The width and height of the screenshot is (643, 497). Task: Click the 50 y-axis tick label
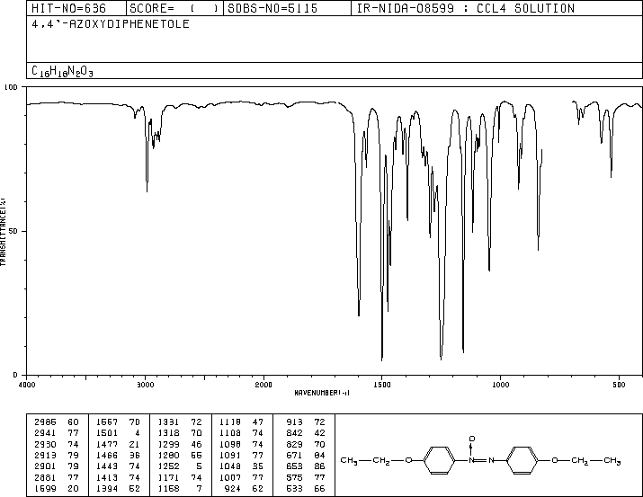pos(13,231)
